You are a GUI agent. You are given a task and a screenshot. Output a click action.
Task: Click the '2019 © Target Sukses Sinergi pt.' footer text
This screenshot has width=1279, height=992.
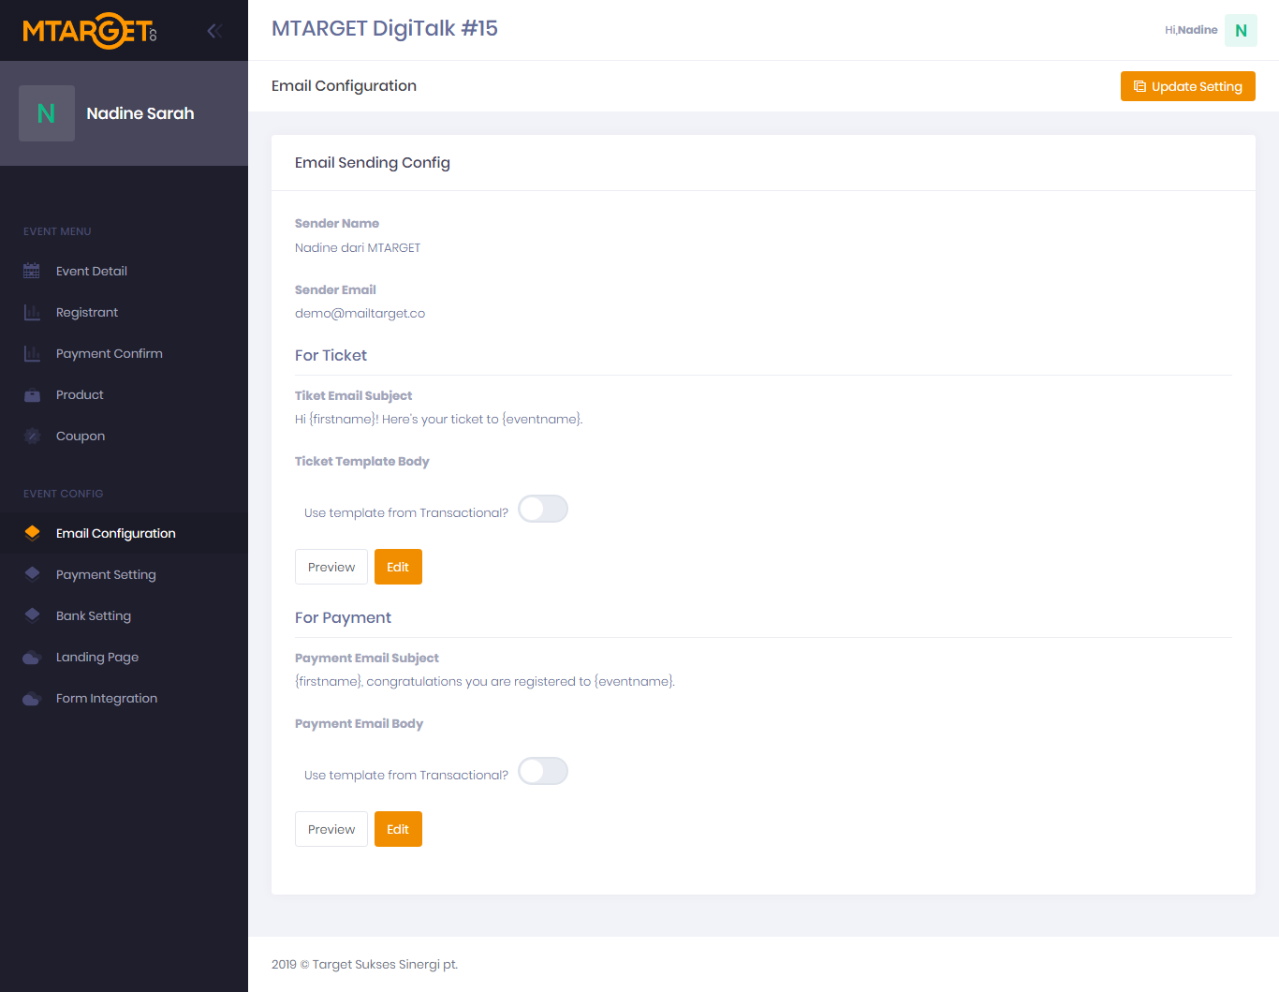click(364, 964)
